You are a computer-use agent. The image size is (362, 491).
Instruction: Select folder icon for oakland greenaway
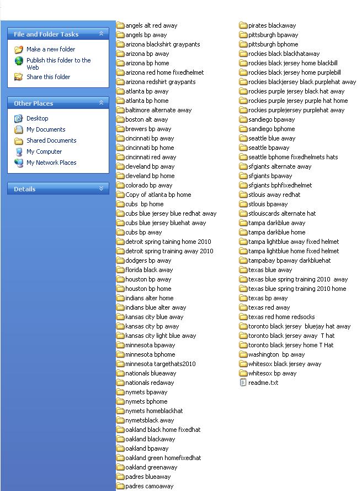point(120,467)
